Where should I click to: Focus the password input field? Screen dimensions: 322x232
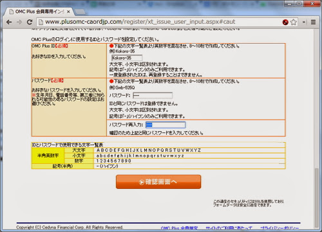(x=153, y=95)
